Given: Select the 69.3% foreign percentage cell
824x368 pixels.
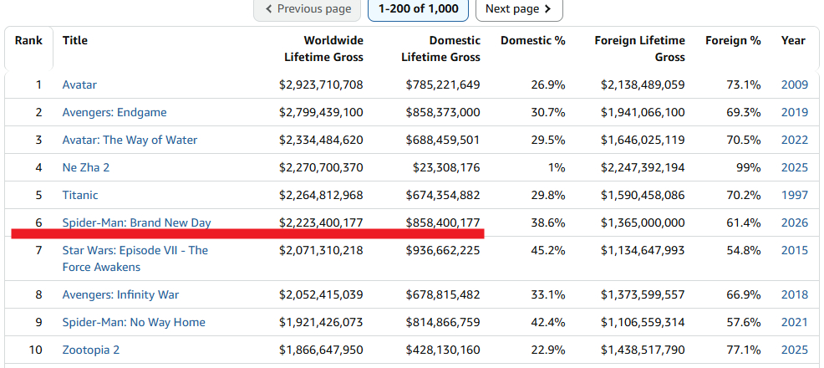Looking at the screenshot, I should pyautogui.click(x=744, y=113).
